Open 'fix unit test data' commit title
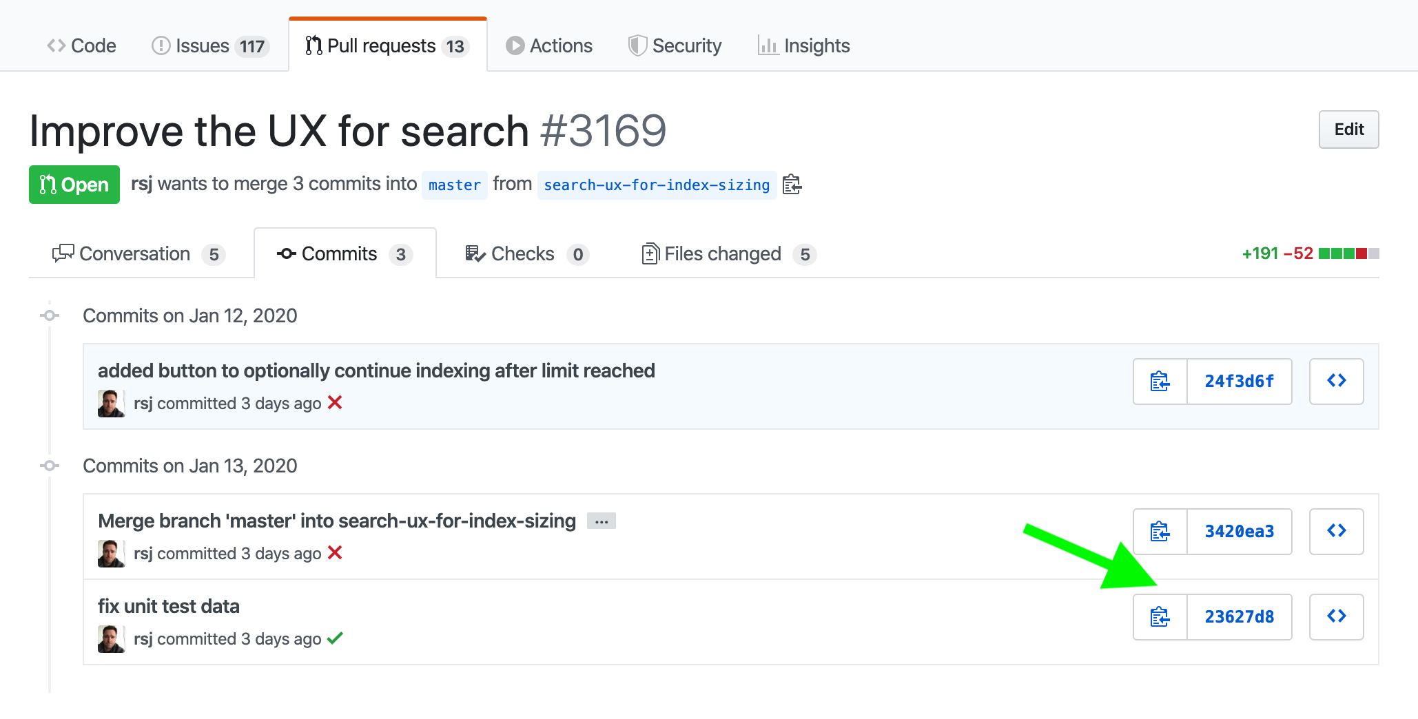 pyautogui.click(x=169, y=606)
